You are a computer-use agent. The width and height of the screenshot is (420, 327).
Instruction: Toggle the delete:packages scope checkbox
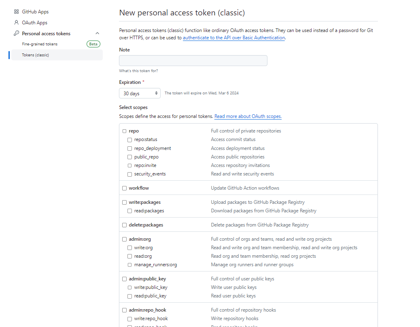point(125,225)
